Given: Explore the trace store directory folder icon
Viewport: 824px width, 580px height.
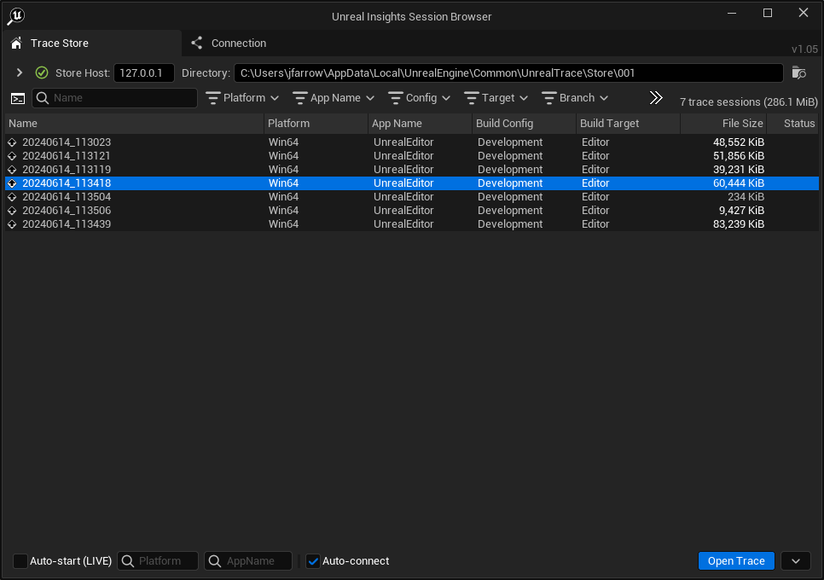Looking at the screenshot, I should [x=798, y=72].
